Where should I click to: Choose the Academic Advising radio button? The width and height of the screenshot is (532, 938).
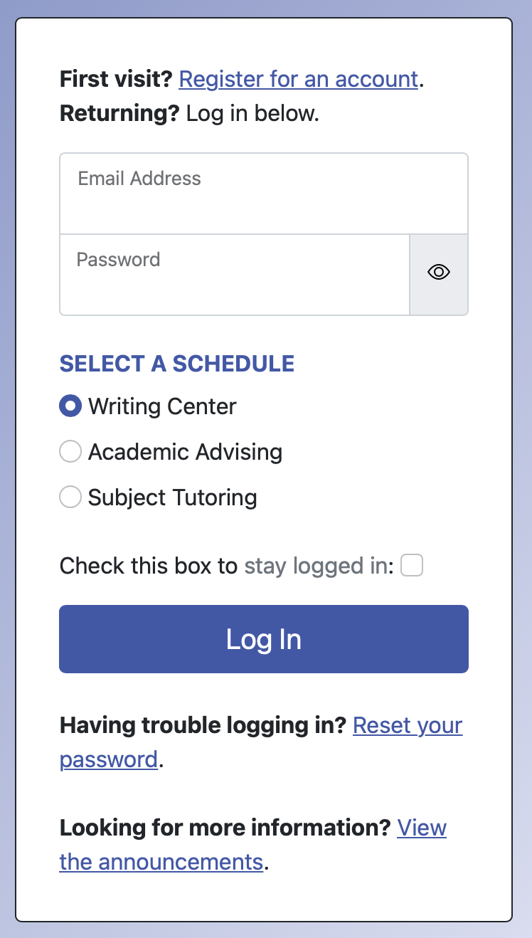[70, 452]
